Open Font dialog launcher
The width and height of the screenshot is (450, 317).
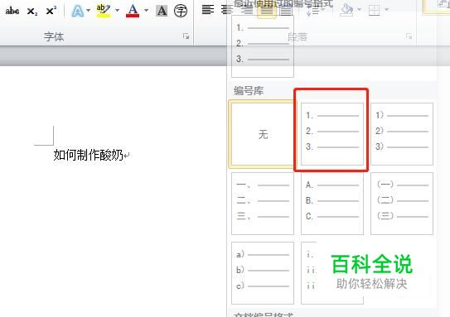(186, 36)
